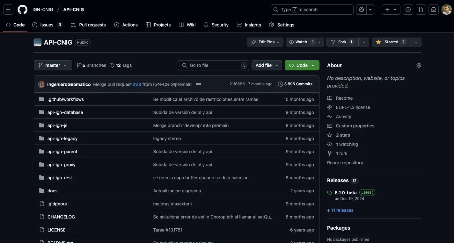View the 12 Tags link
This screenshot has height=243, width=454.
[121, 65]
